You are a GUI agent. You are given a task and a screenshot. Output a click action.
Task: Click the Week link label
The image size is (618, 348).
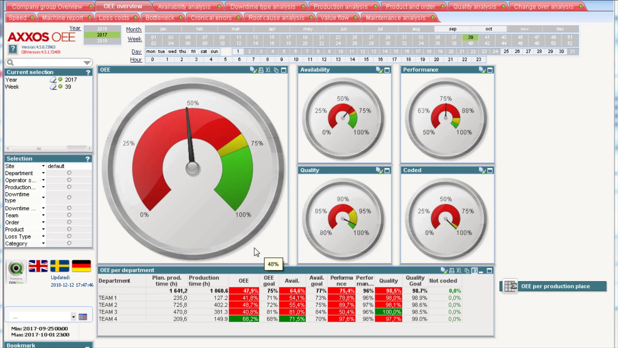pos(135,39)
